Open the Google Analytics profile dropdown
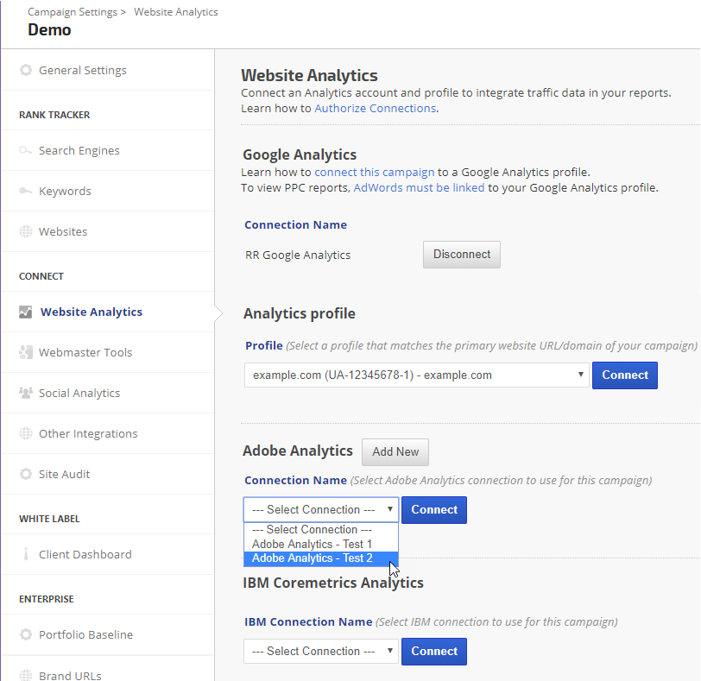This screenshot has width=701, height=681. [416, 375]
